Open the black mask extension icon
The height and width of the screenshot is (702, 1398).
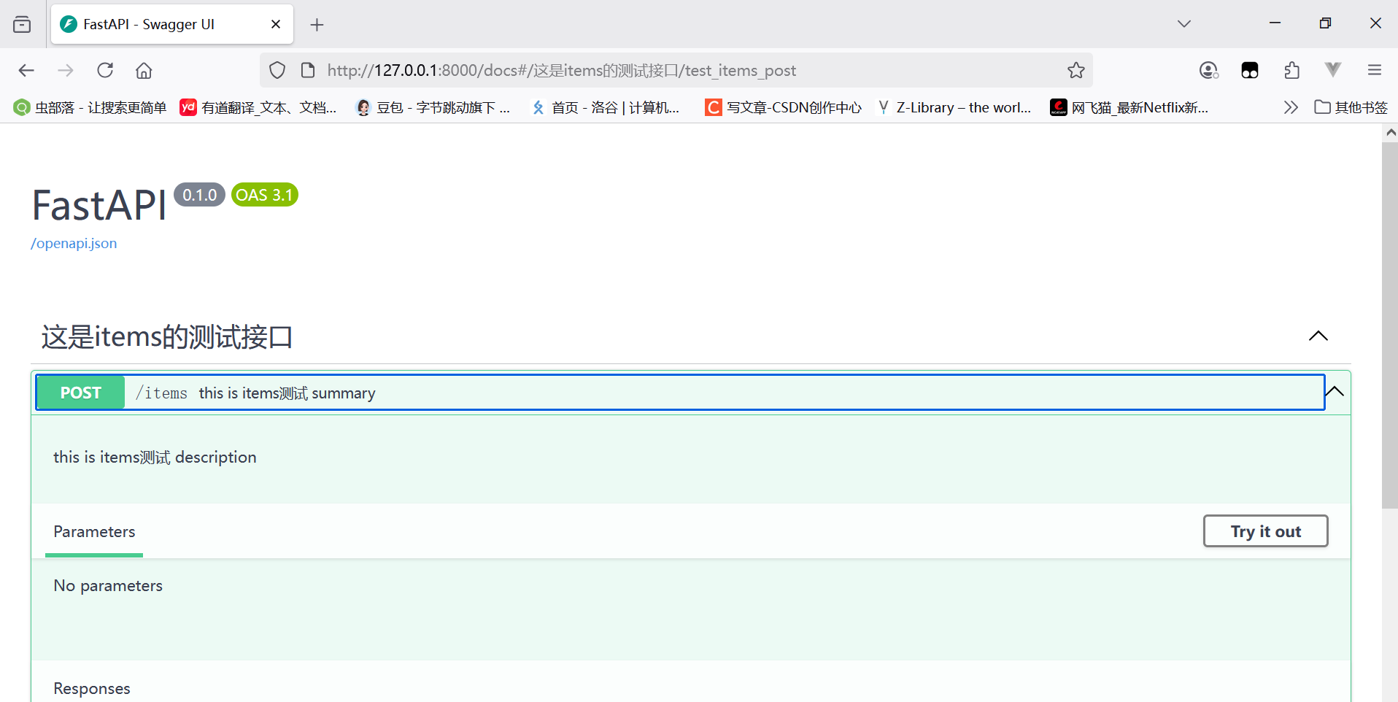(1250, 70)
